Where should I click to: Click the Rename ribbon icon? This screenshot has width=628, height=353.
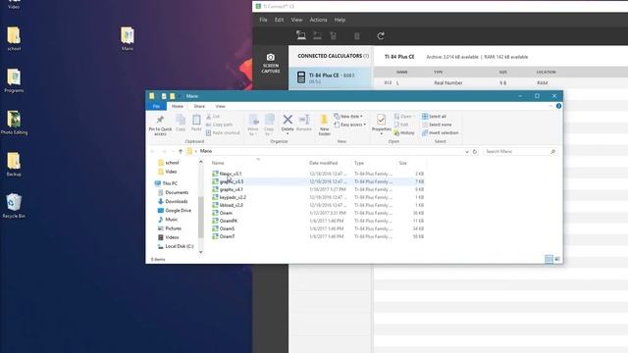tap(304, 123)
